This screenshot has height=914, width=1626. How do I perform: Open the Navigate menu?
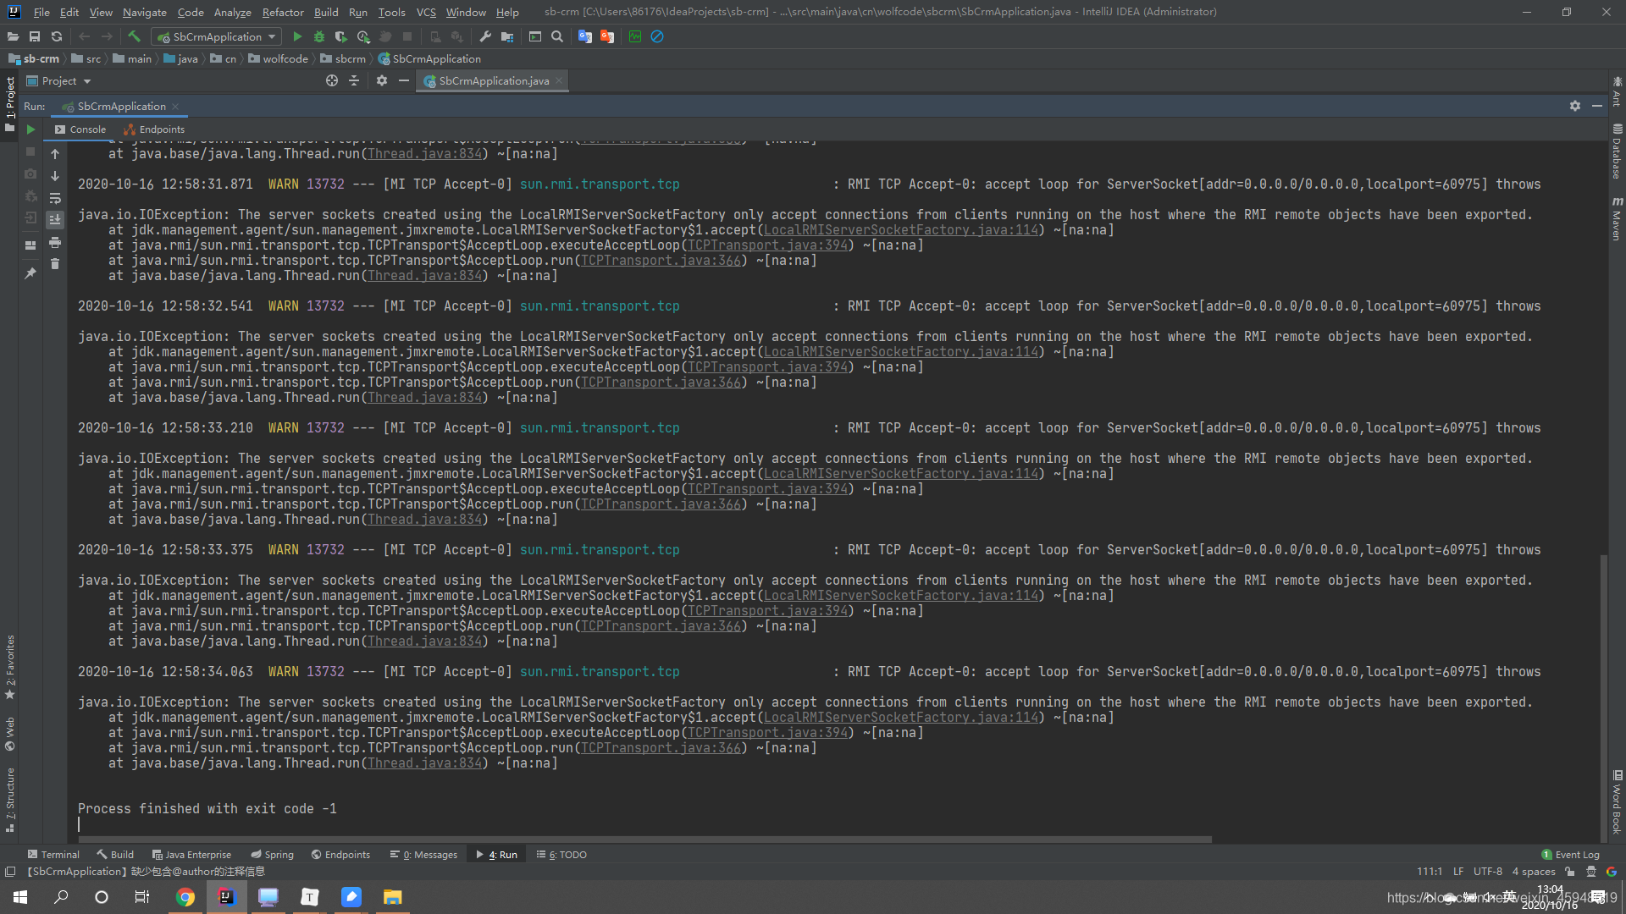point(144,12)
